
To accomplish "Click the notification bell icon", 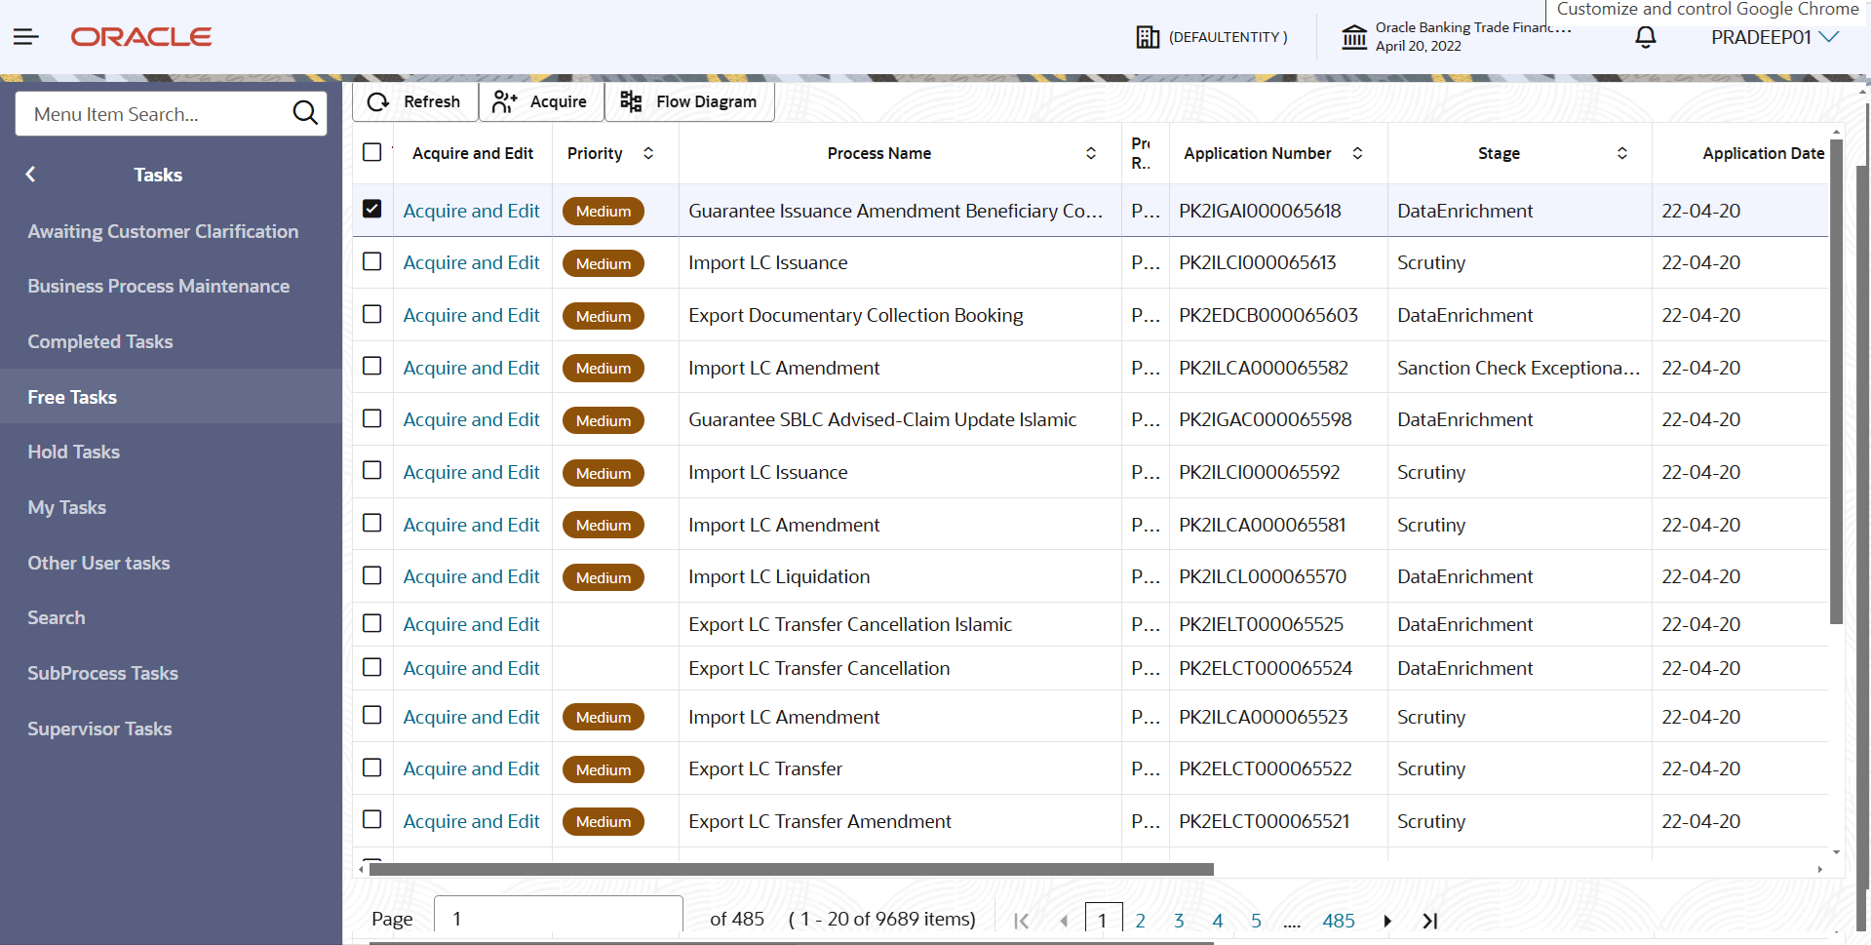I will point(1645,37).
